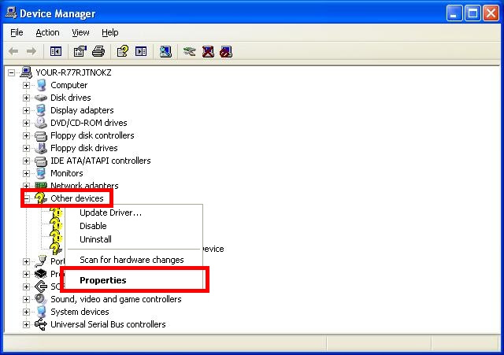This screenshot has width=504, height=355.
Task: Expand the DVD/CD-ROM drives category
Action: (26, 123)
